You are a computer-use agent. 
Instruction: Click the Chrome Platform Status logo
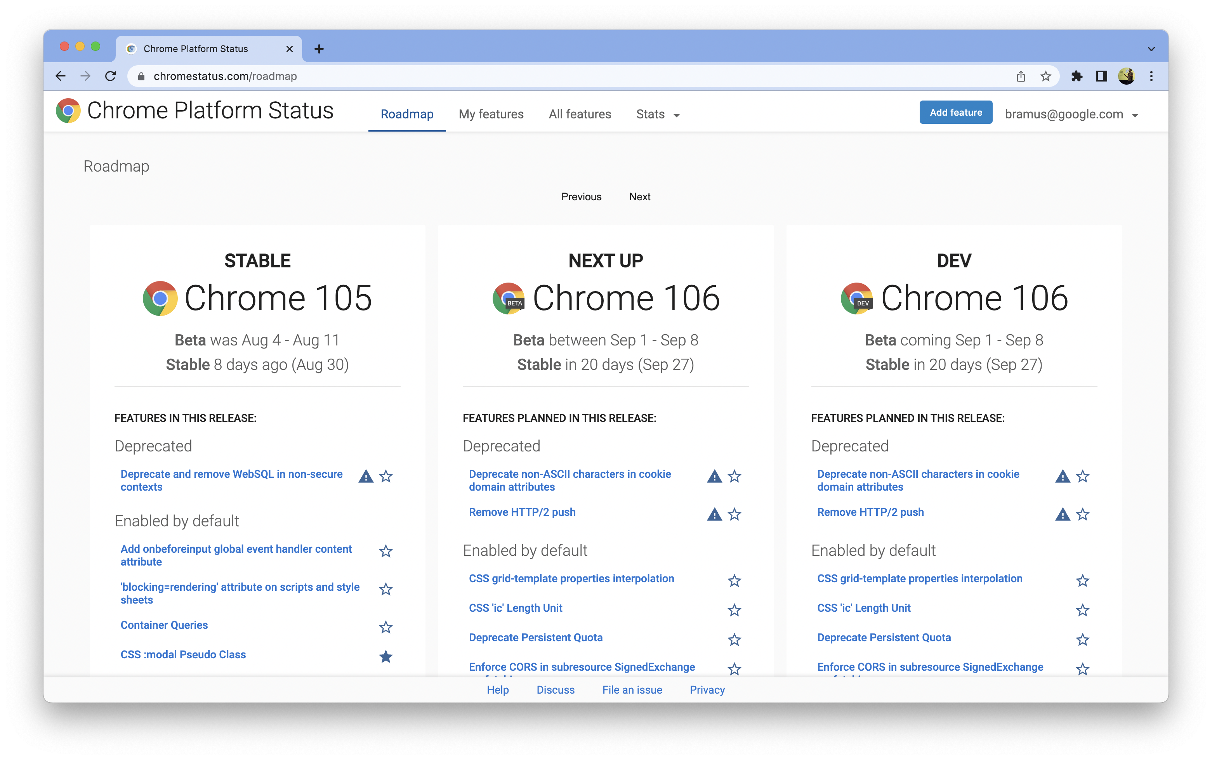coord(68,111)
